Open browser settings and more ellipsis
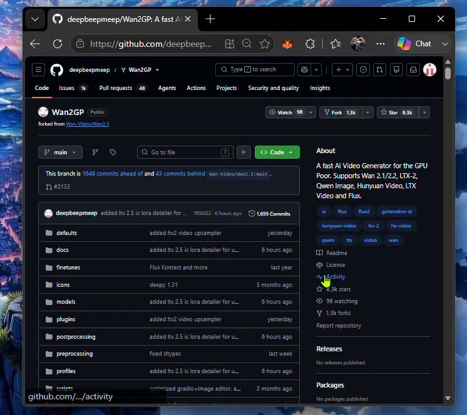The width and height of the screenshot is (467, 415). click(381, 44)
